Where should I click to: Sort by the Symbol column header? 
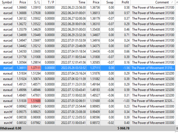click(7, 2)
